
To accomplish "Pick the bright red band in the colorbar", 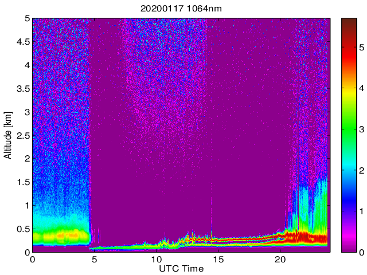I will (349, 57).
